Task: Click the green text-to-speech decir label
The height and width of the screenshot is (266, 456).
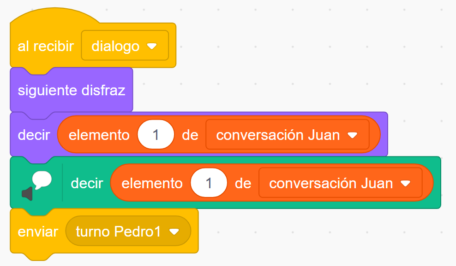Action: 87,183
